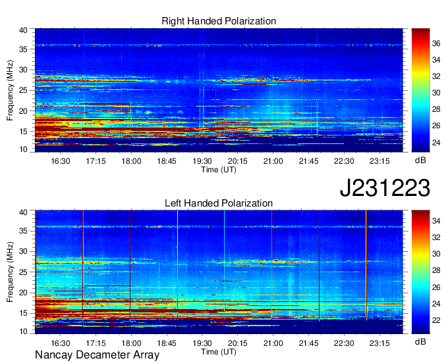Click the 20 MHz tick of Left Handed plot
This screenshot has height=363, width=448.
tap(23, 293)
